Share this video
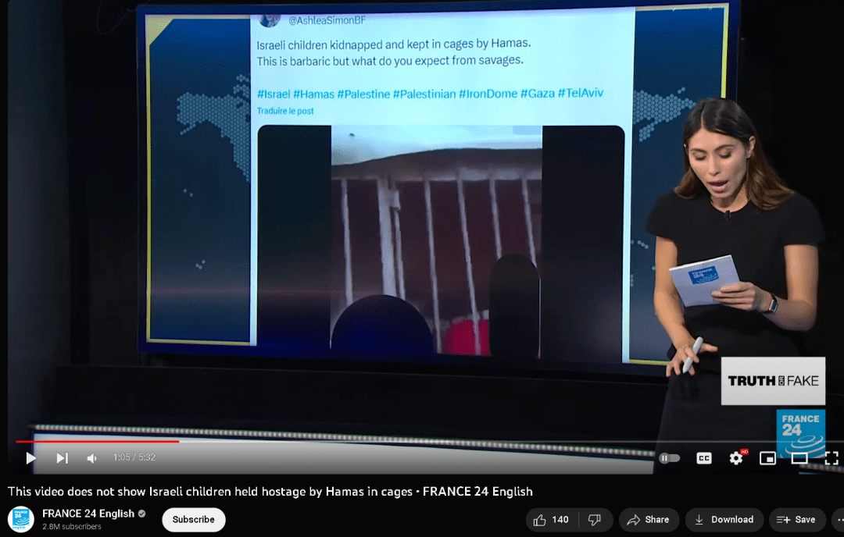Image resolution: width=844 pixels, height=537 pixels. click(x=649, y=519)
